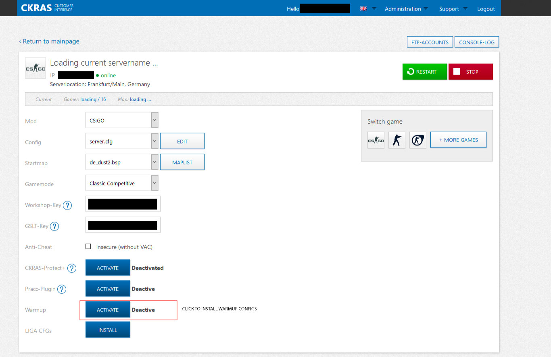Click the Loading current servername heading
Image resolution: width=551 pixels, height=357 pixels.
(104, 63)
